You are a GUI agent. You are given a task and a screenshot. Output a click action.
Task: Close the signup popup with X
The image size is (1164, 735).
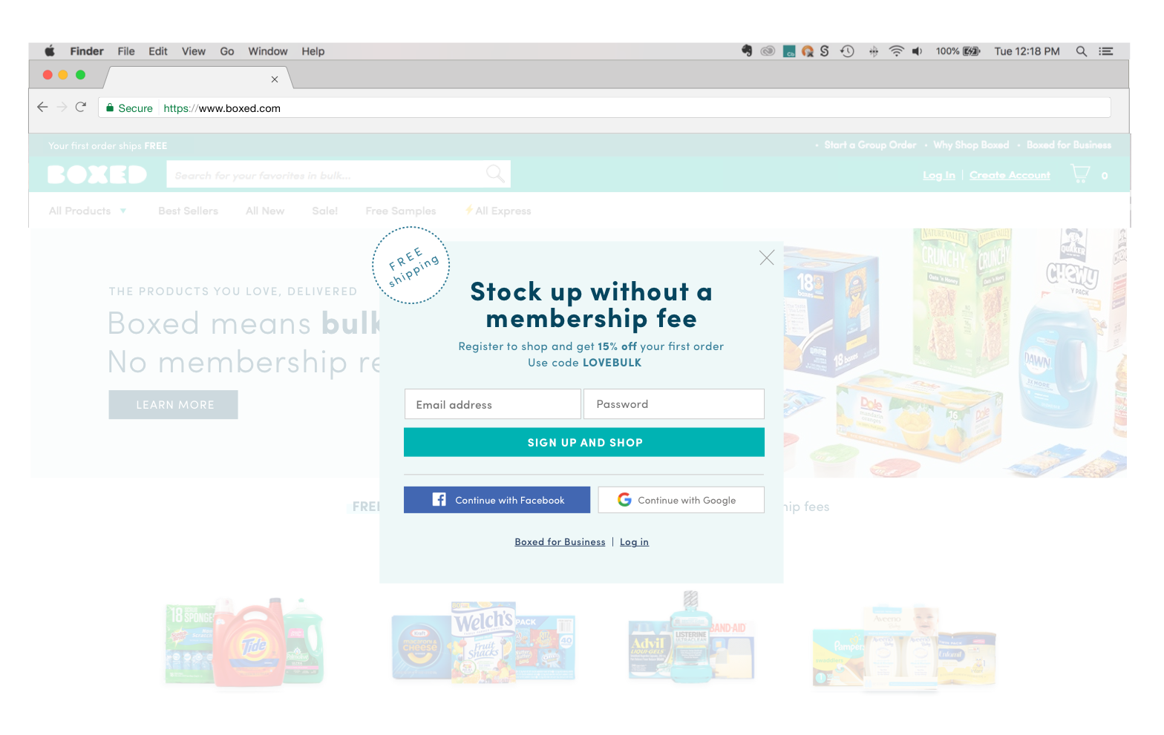click(x=767, y=257)
